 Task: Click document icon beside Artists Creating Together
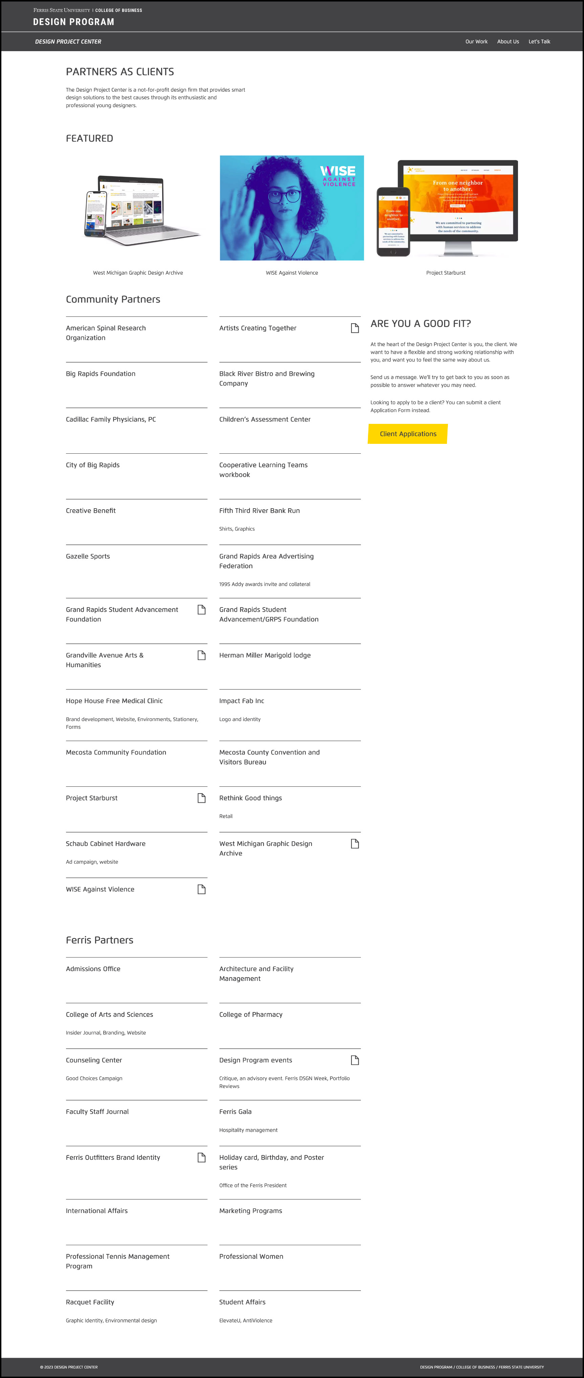[x=355, y=328]
